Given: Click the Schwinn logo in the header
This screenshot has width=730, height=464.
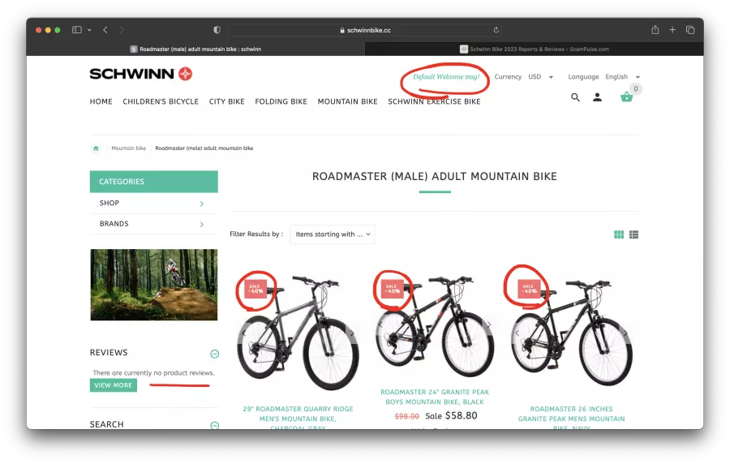Looking at the screenshot, I should click(140, 74).
